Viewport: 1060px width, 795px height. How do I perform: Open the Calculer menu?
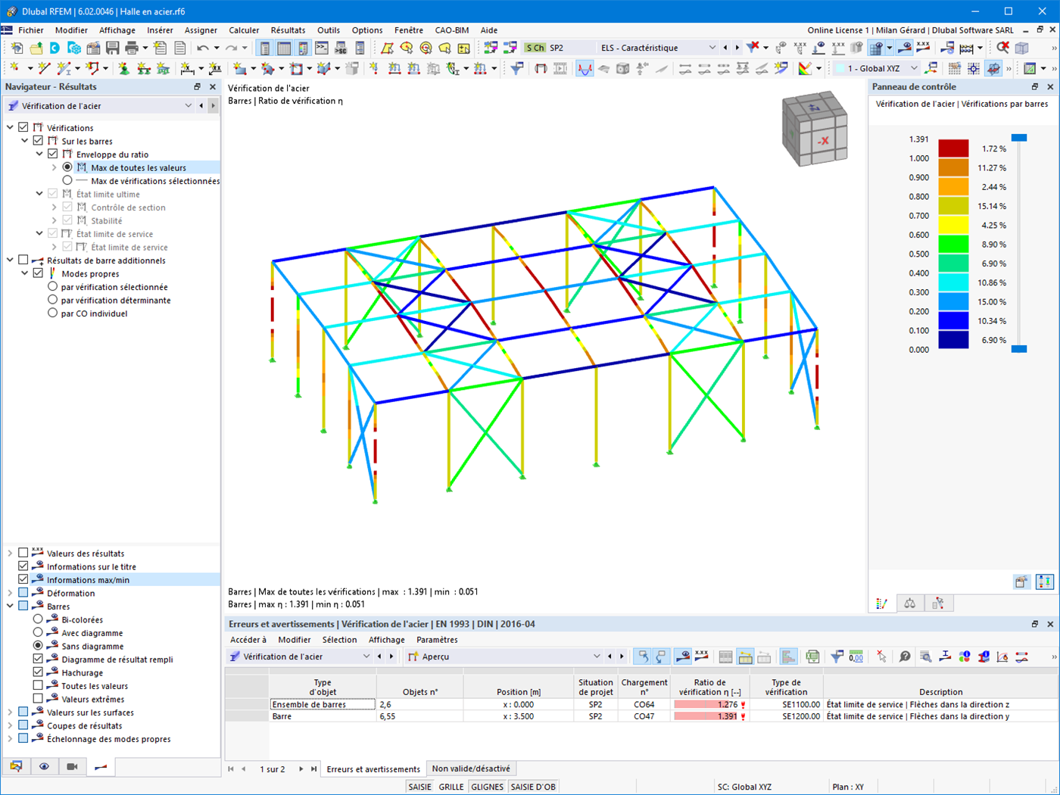tap(244, 30)
